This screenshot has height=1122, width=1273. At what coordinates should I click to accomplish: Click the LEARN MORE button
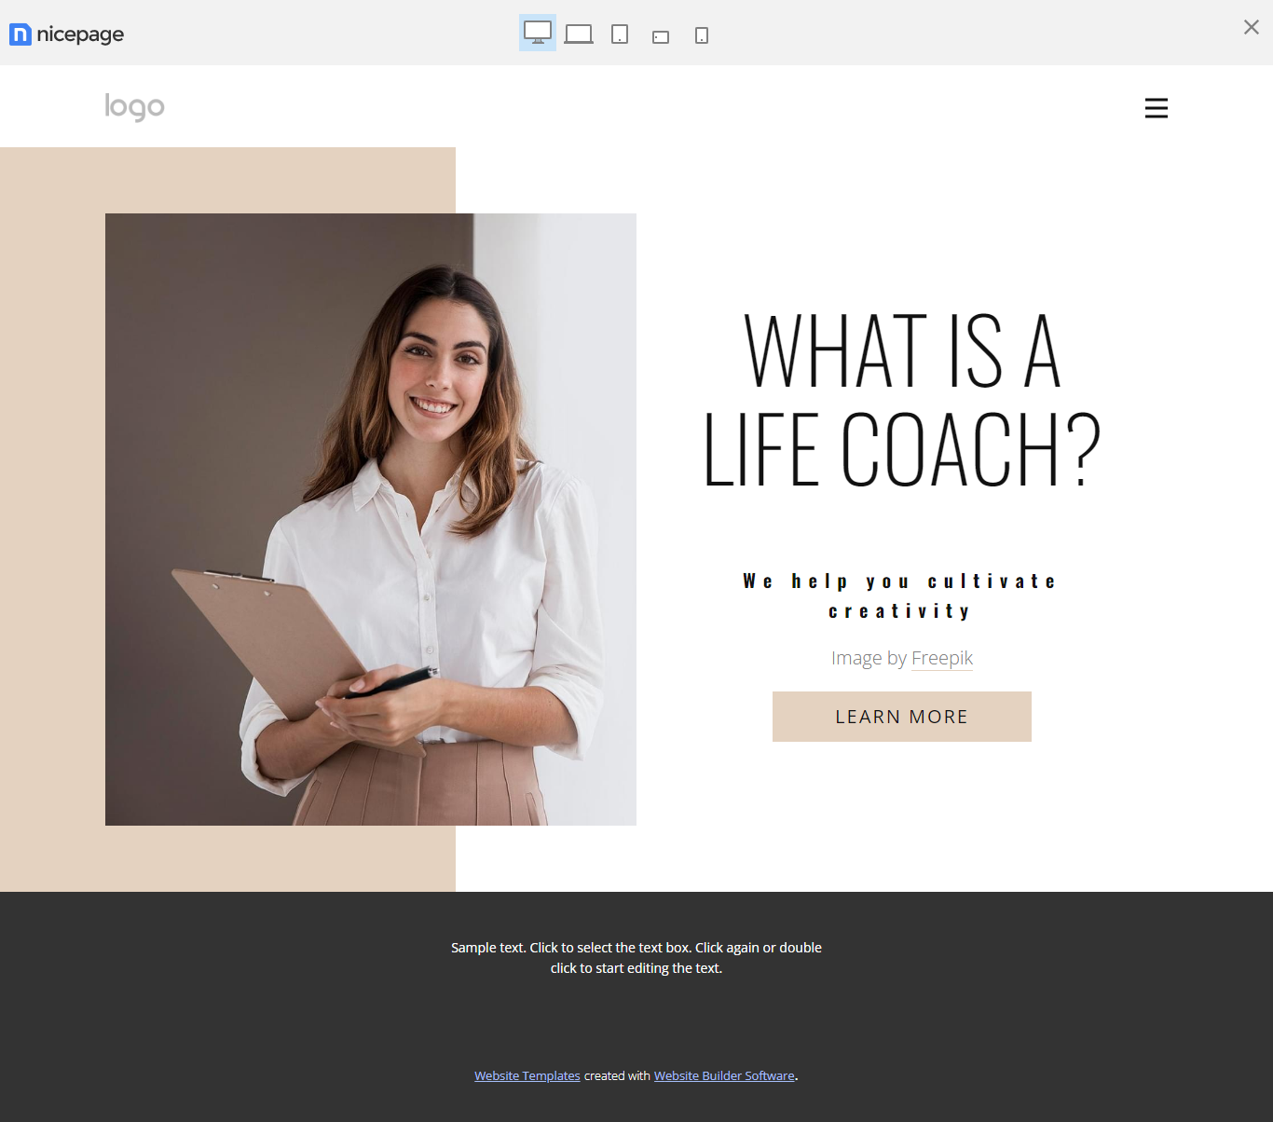(902, 717)
